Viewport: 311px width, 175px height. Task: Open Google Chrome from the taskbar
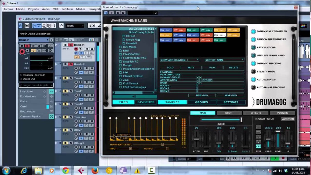(66, 170)
